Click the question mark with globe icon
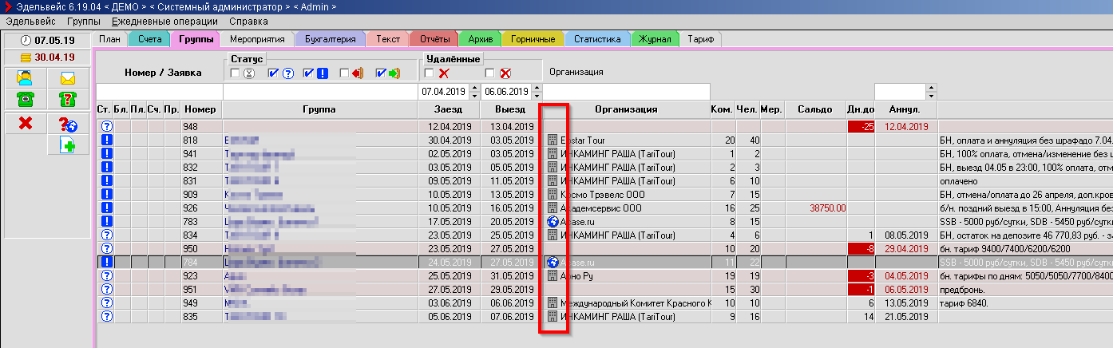The height and width of the screenshot is (348, 1113). [x=67, y=124]
